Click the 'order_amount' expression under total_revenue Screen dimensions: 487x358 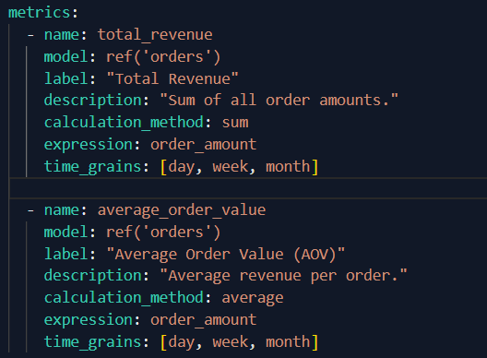pos(204,145)
